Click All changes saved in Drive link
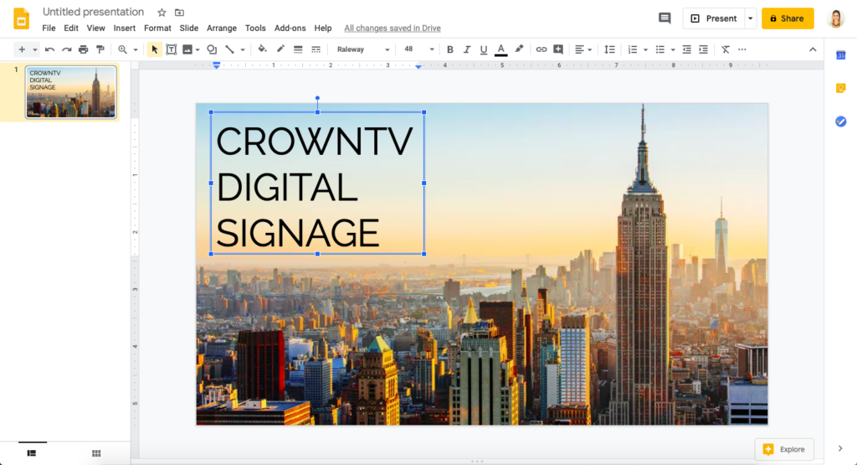Viewport: 857px width, 465px height. (393, 28)
